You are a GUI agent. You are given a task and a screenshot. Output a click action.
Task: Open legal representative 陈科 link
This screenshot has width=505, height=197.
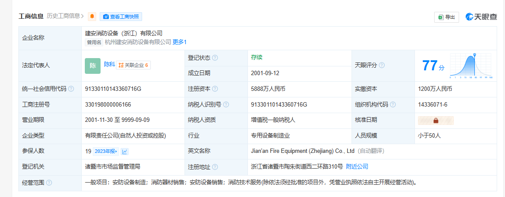point(109,64)
